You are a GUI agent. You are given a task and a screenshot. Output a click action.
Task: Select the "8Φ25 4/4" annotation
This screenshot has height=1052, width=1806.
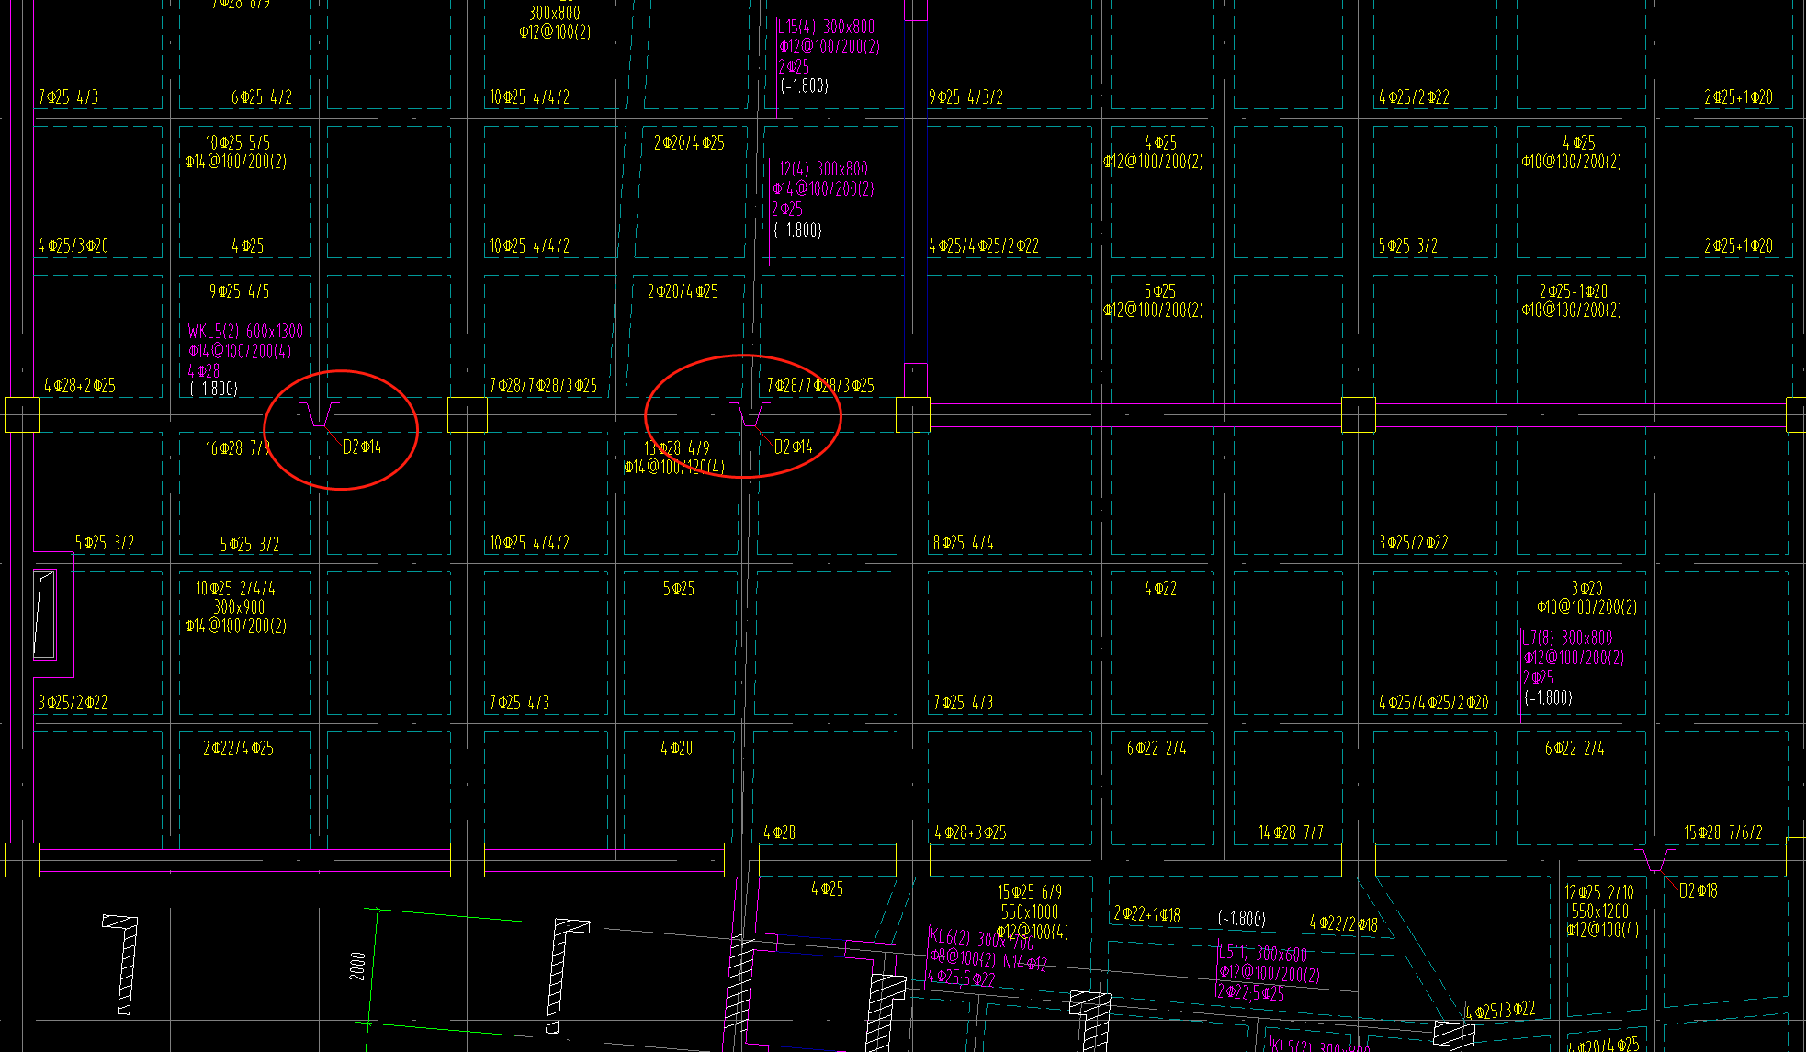[x=964, y=543]
